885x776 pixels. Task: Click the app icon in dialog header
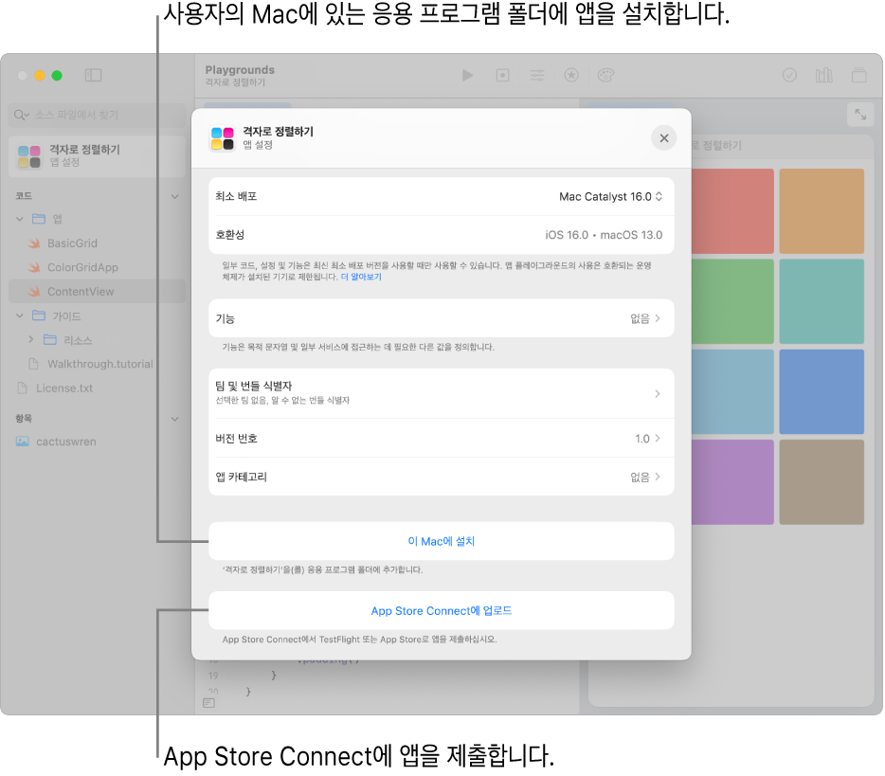pos(223,138)
